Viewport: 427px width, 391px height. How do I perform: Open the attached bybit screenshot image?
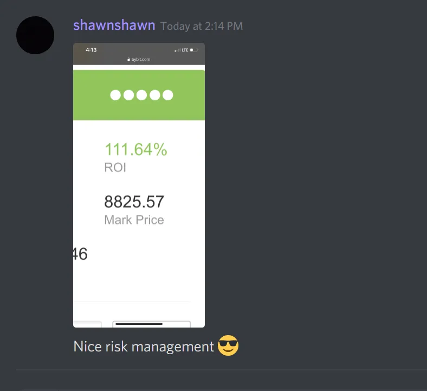(x=139, y=185)
